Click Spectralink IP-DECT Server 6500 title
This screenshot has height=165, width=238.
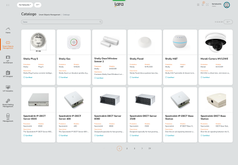coord(35,117)
